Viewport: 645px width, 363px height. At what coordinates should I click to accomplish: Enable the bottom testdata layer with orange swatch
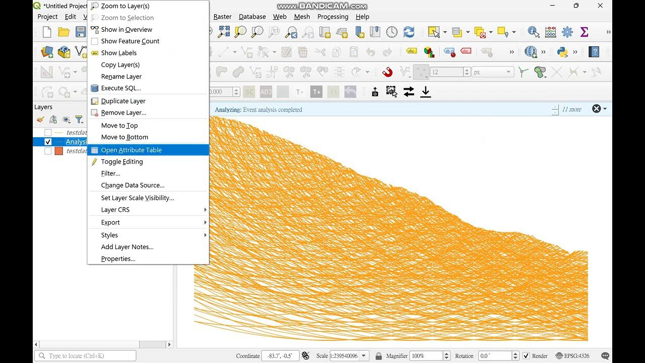(x=48, y=151)
